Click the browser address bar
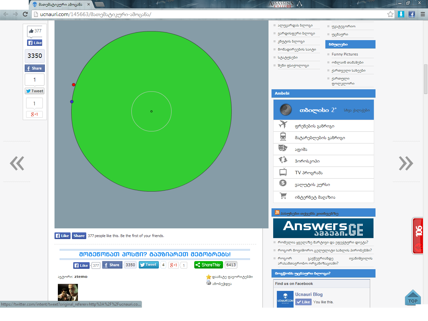The width and height of the screenshot is (428, 321). point(211,14)
